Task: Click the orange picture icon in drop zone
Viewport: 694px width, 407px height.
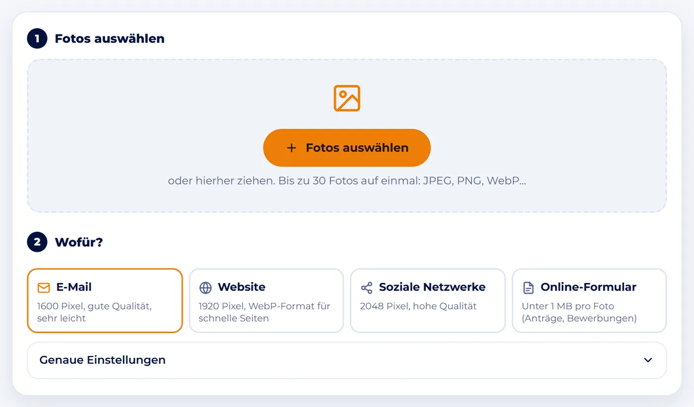Action: tap(347, 98)
